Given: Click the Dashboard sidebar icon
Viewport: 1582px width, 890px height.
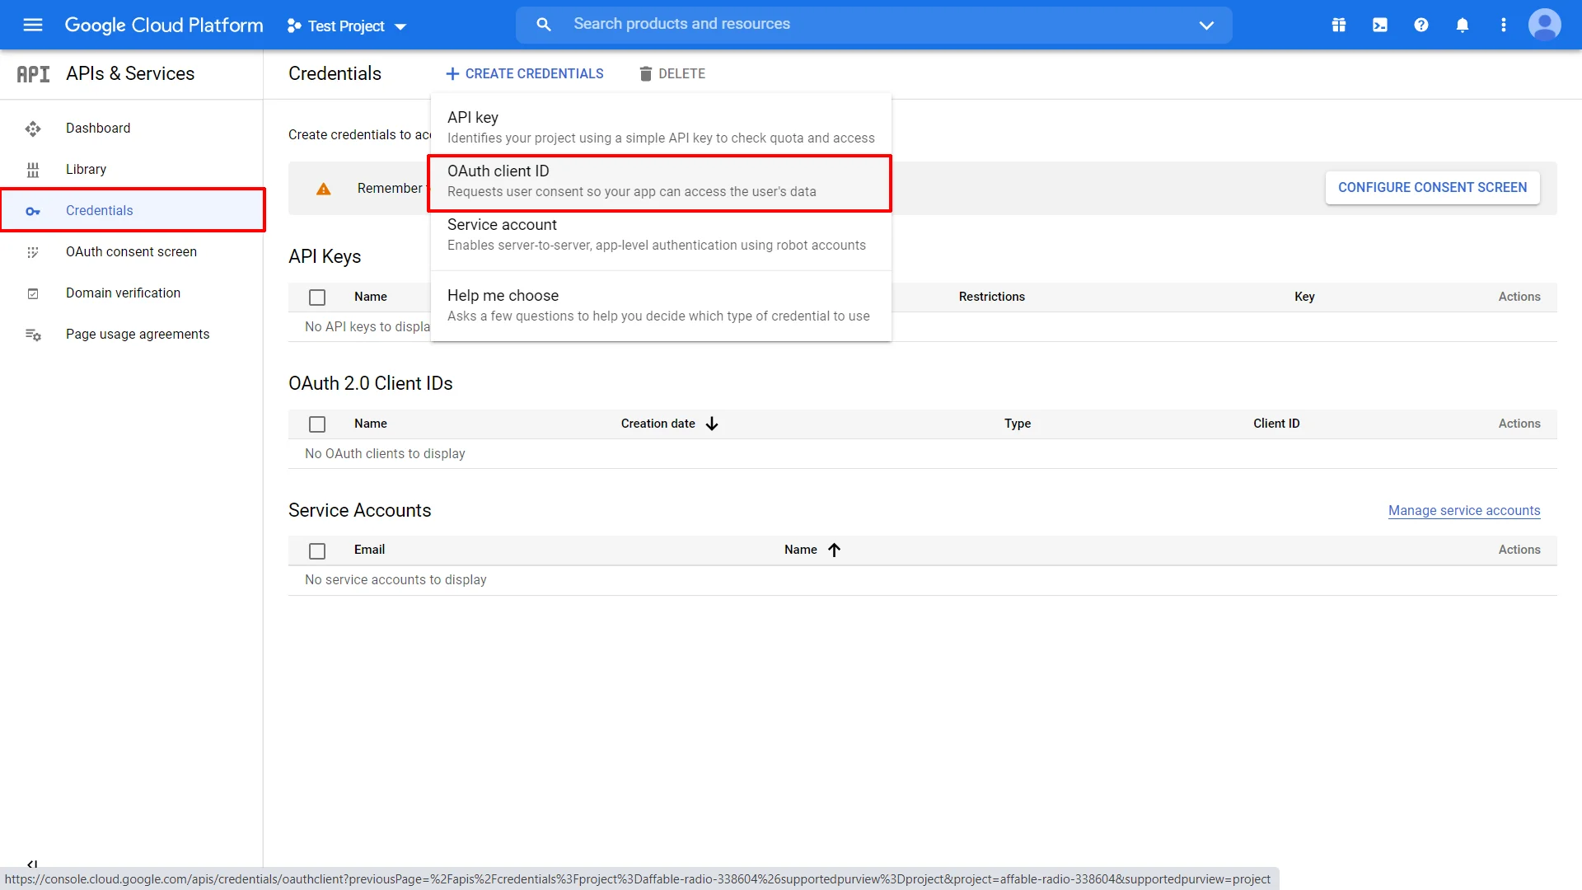Looking at the screenshot, I should [33, 129].
